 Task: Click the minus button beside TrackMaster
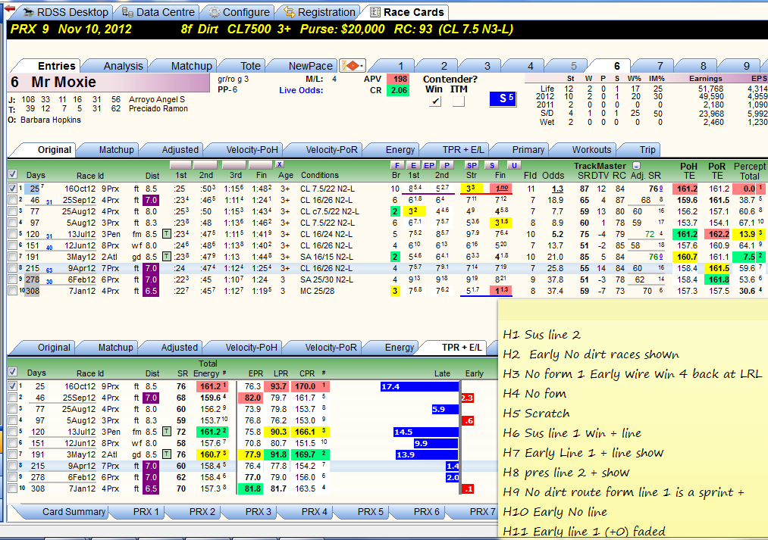(636, 166)
